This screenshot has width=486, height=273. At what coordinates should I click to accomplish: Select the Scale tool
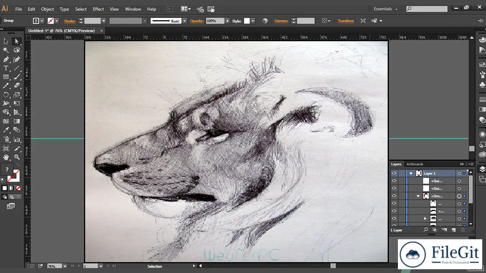(x=16, y=95)
